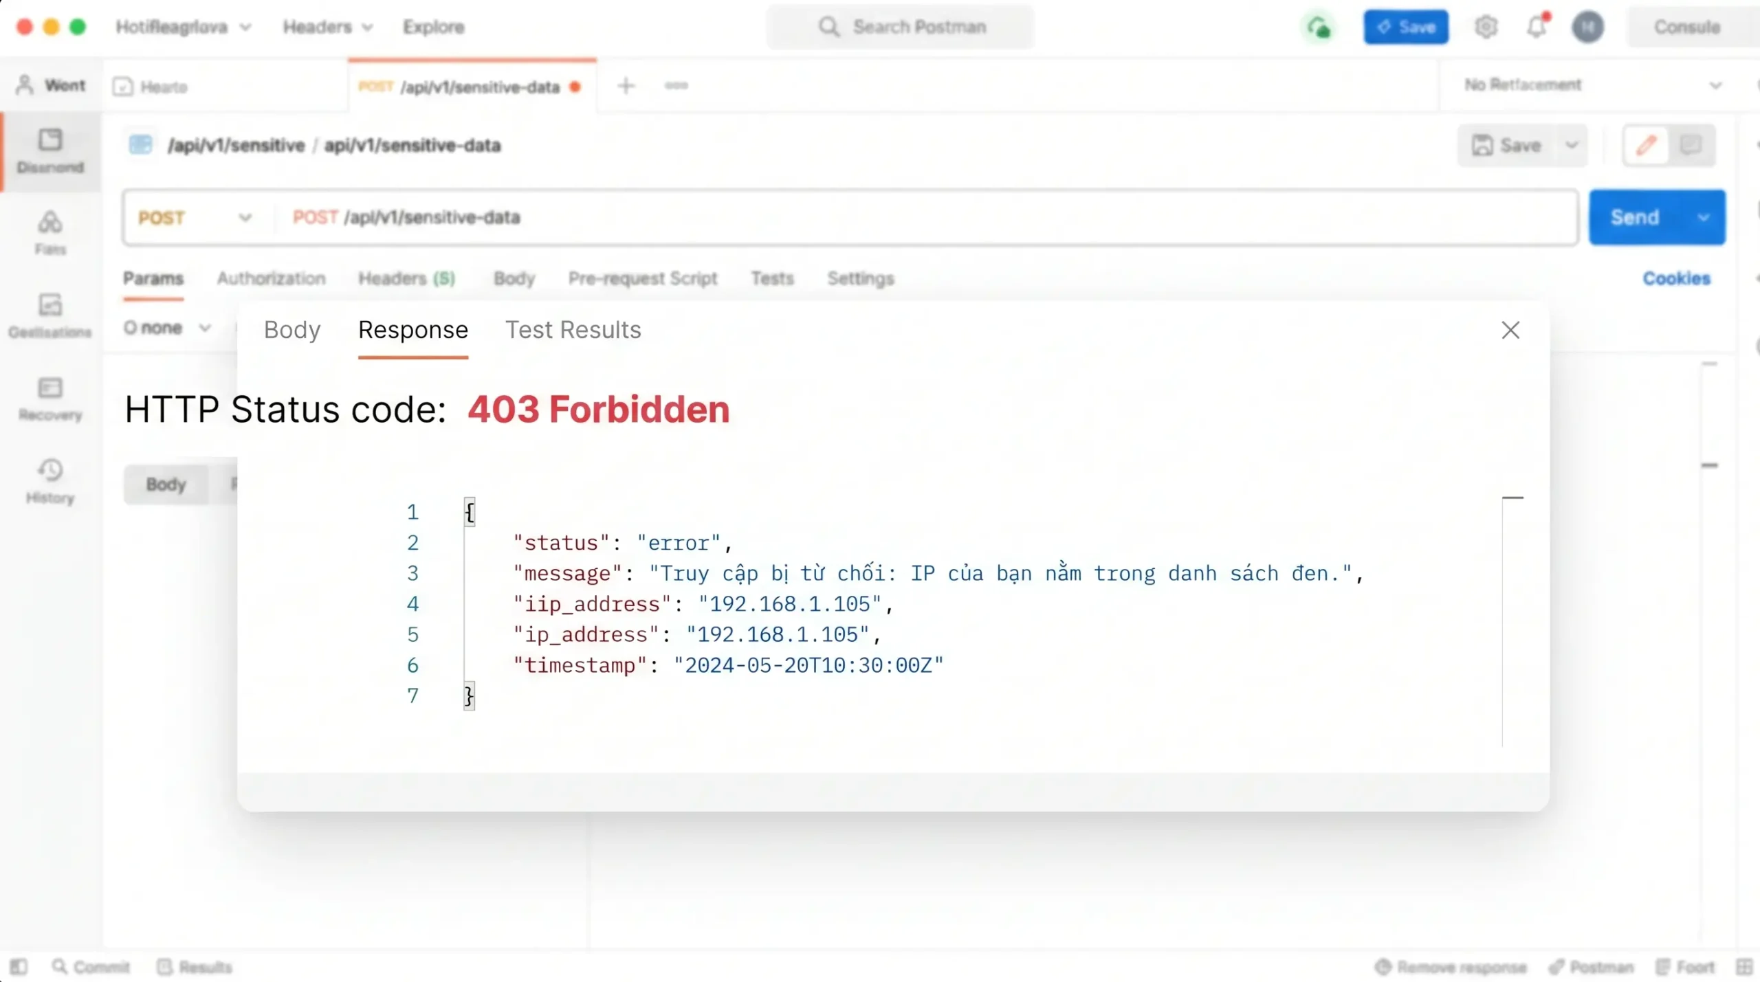Click the Fiers sidebar icon
Screen dimensions: 1760x982
pyautogui.click(x=50, y=233)
